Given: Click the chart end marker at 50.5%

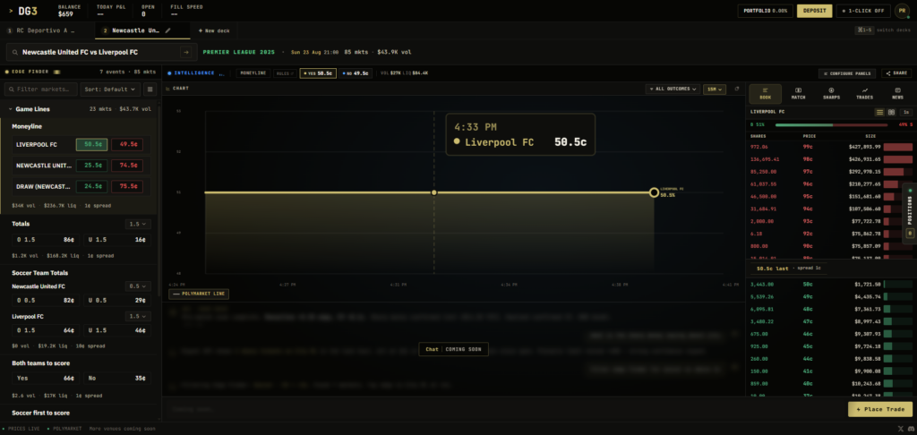Looking at the screenshot, I should (x=654, y=192).
